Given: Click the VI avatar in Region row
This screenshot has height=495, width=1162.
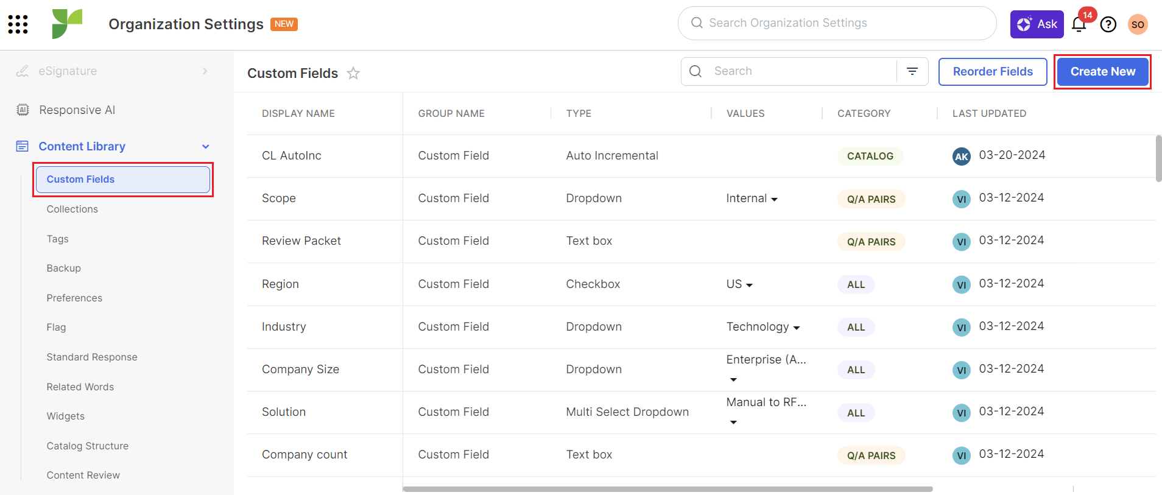Looking at the screenshot, I should click(x=962, y=284).
